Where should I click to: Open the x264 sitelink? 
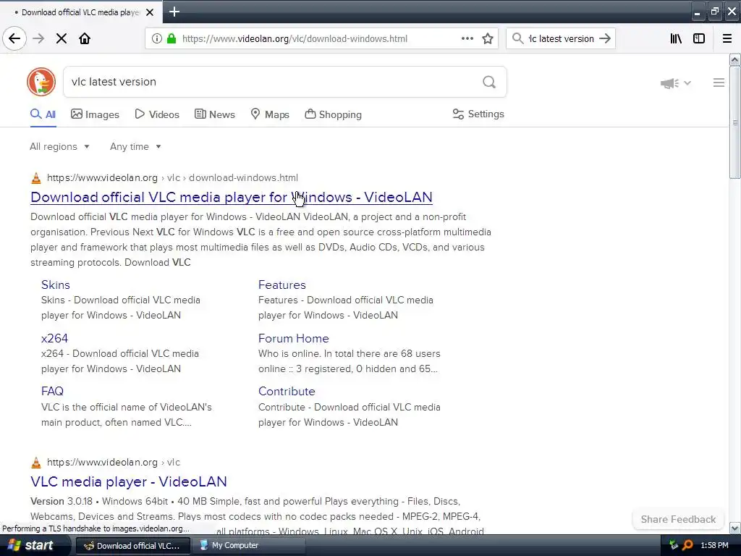(x=54, y=339)
